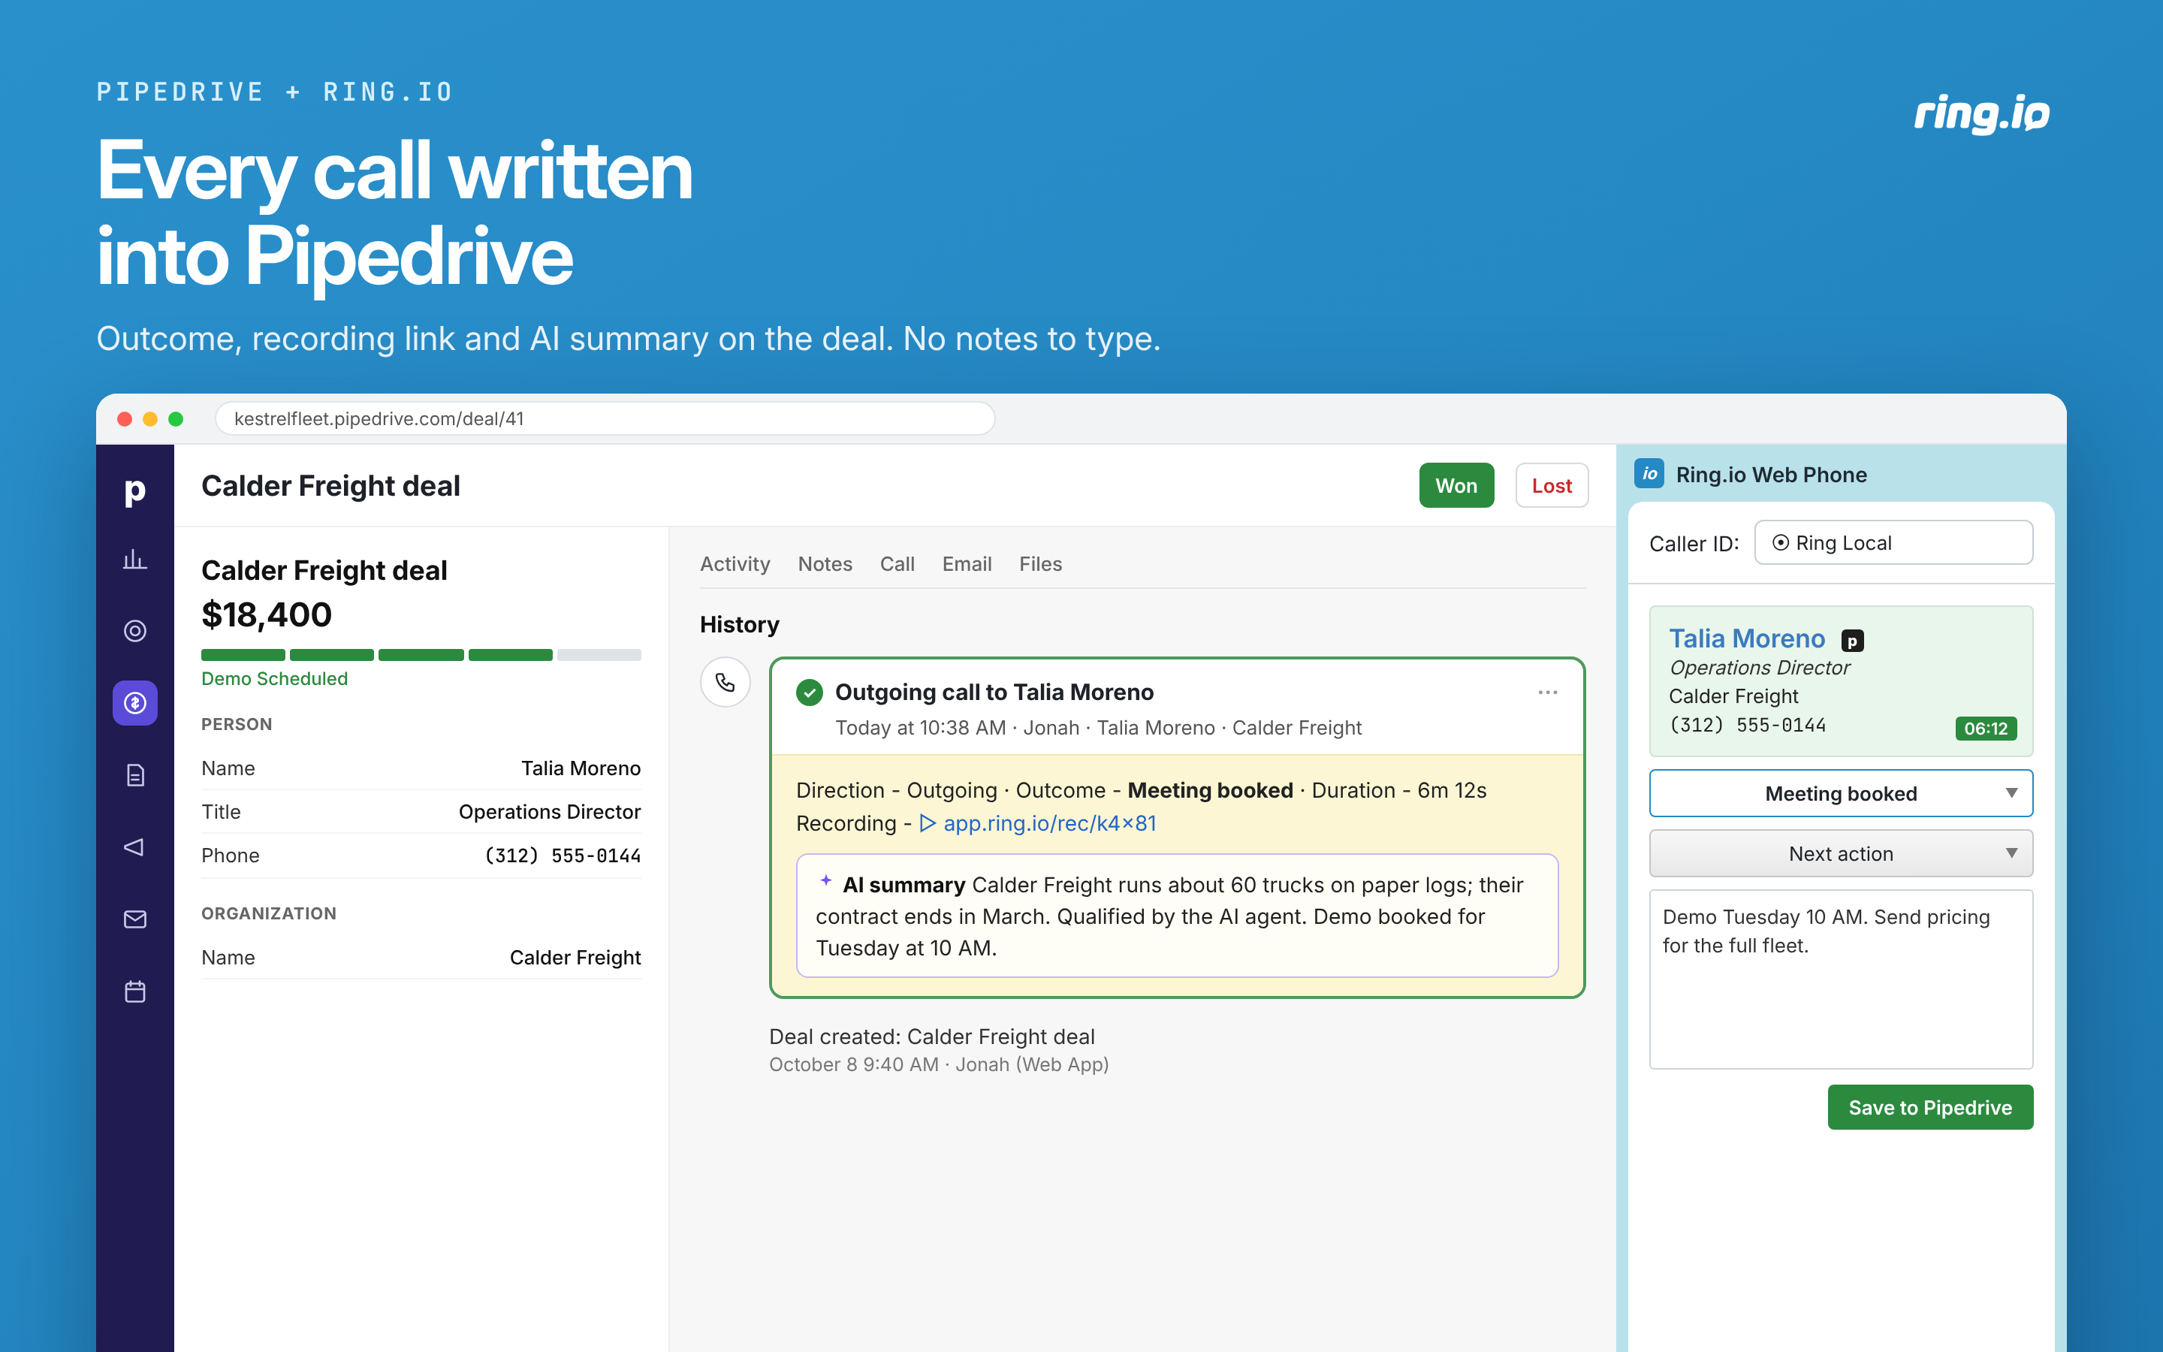Click Save to Pipedrive button
The height and width of the screenshot is (1352, 2163).
tap(1929, 1107)
